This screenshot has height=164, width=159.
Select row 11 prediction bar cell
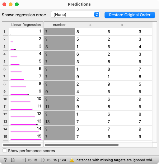(26, 107)
